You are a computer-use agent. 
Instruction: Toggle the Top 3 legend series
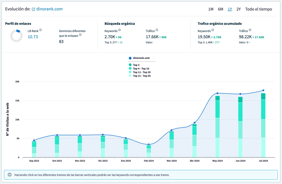137,65
